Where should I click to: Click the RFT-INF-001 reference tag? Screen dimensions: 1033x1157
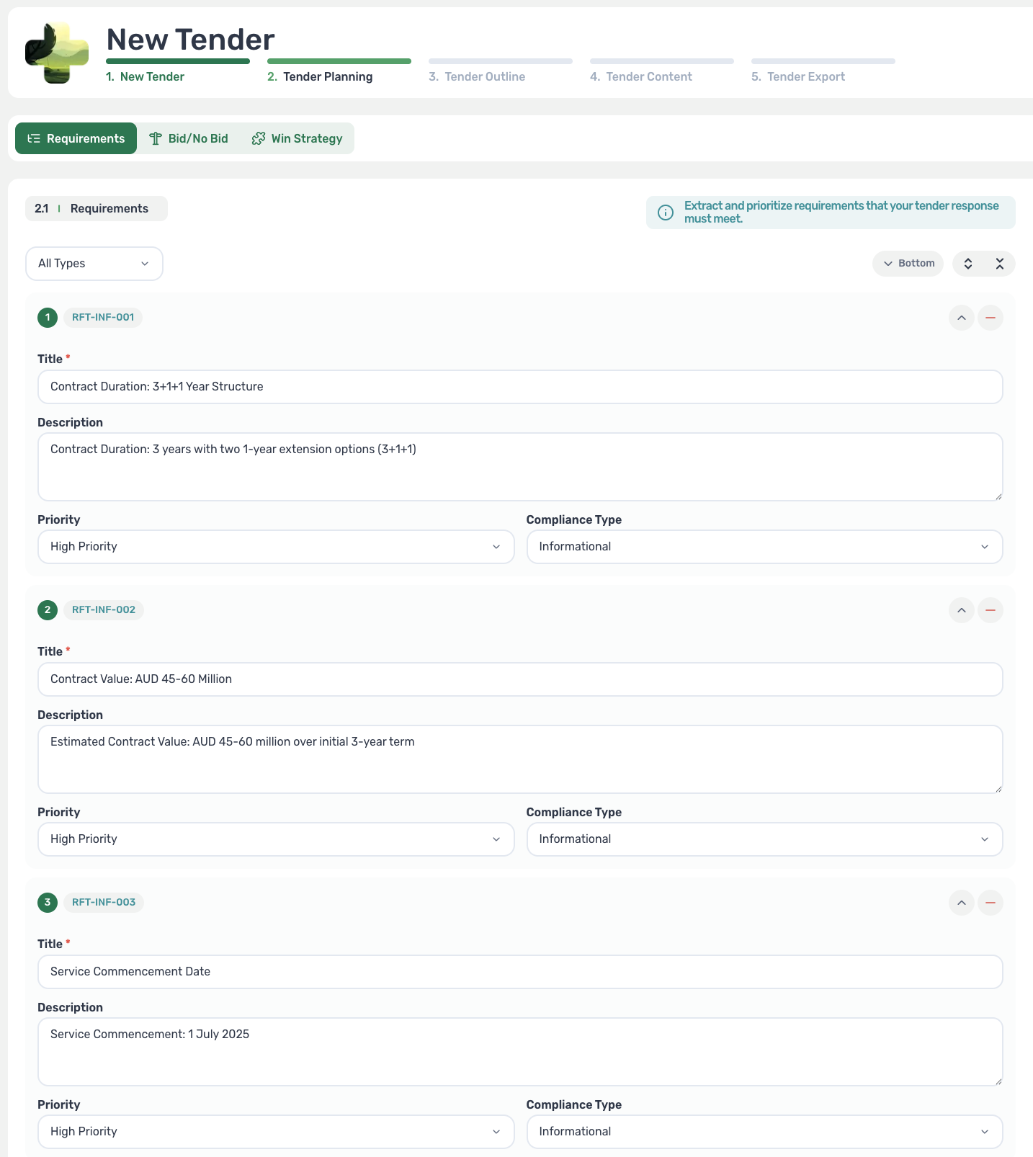[x=103, y=317]
